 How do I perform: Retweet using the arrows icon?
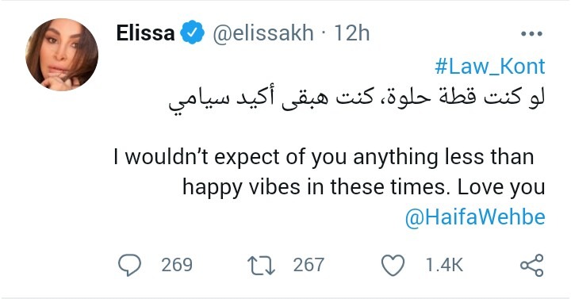[261, 265]
